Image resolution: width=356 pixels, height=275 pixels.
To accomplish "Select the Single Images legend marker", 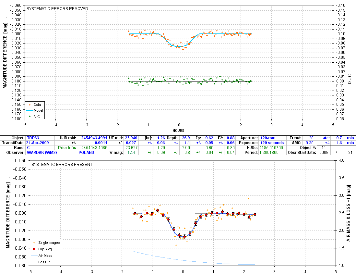I will (x=34, y=243).
